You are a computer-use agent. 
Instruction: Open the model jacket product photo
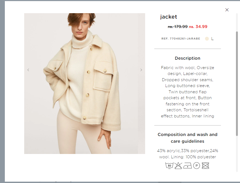(x=85, y=84)
